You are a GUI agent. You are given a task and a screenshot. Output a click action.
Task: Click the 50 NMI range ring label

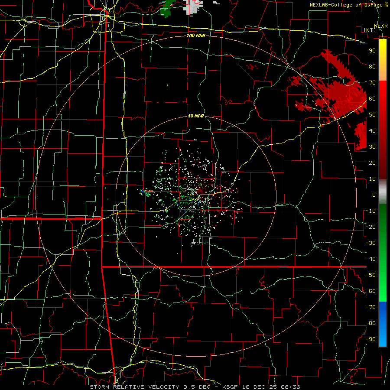[196, 116]
